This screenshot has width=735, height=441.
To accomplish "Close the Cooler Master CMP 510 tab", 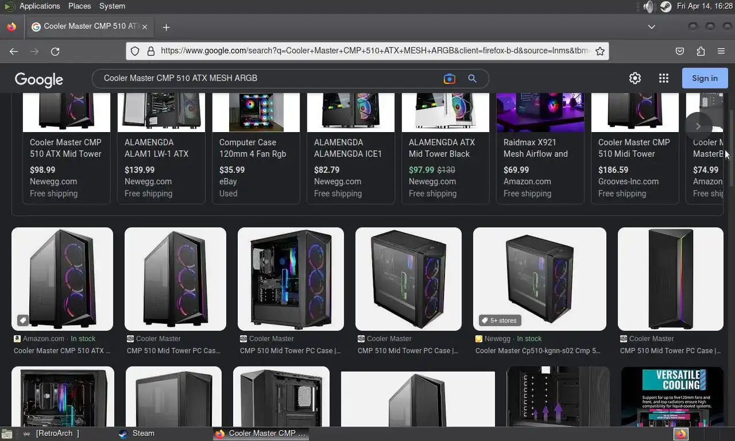I will [x=145, y=27].
